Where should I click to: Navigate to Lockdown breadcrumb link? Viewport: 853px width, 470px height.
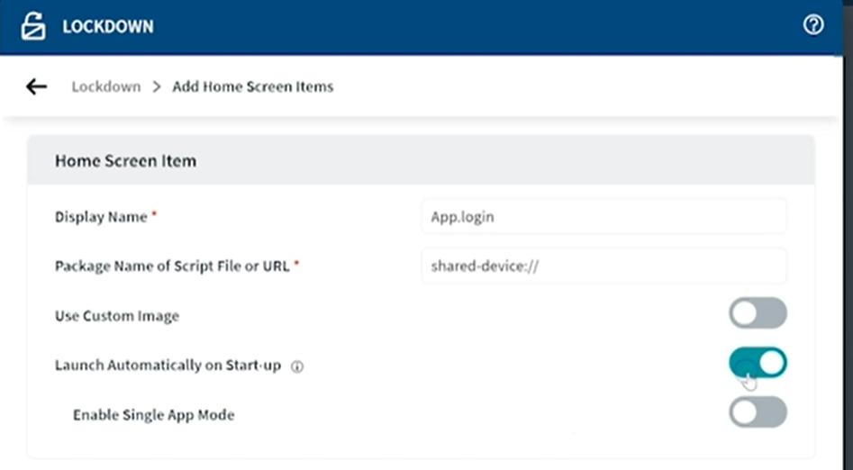pos(106,87)
